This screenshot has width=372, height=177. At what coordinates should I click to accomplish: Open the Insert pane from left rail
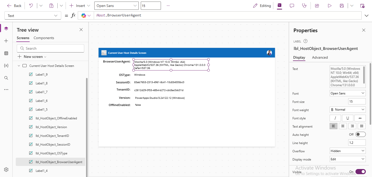coord(6,41)
